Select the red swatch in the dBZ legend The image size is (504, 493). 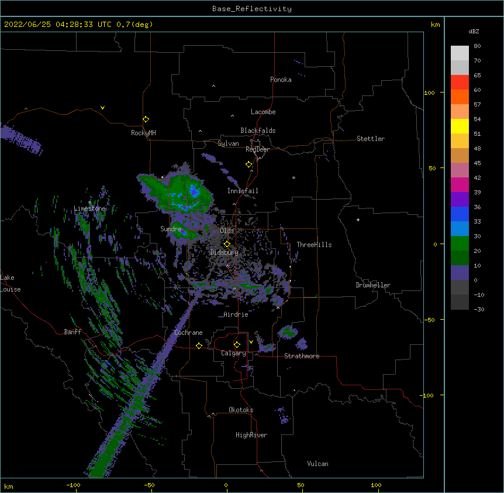(460, 83)
